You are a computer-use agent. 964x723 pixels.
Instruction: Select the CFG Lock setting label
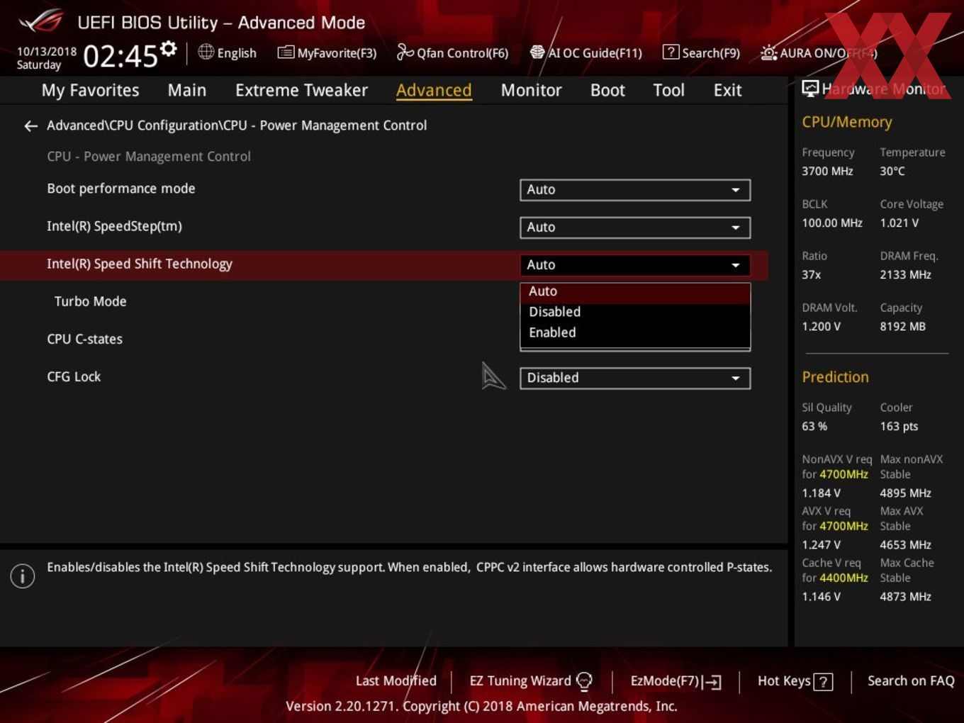click(x=74, y=376)
